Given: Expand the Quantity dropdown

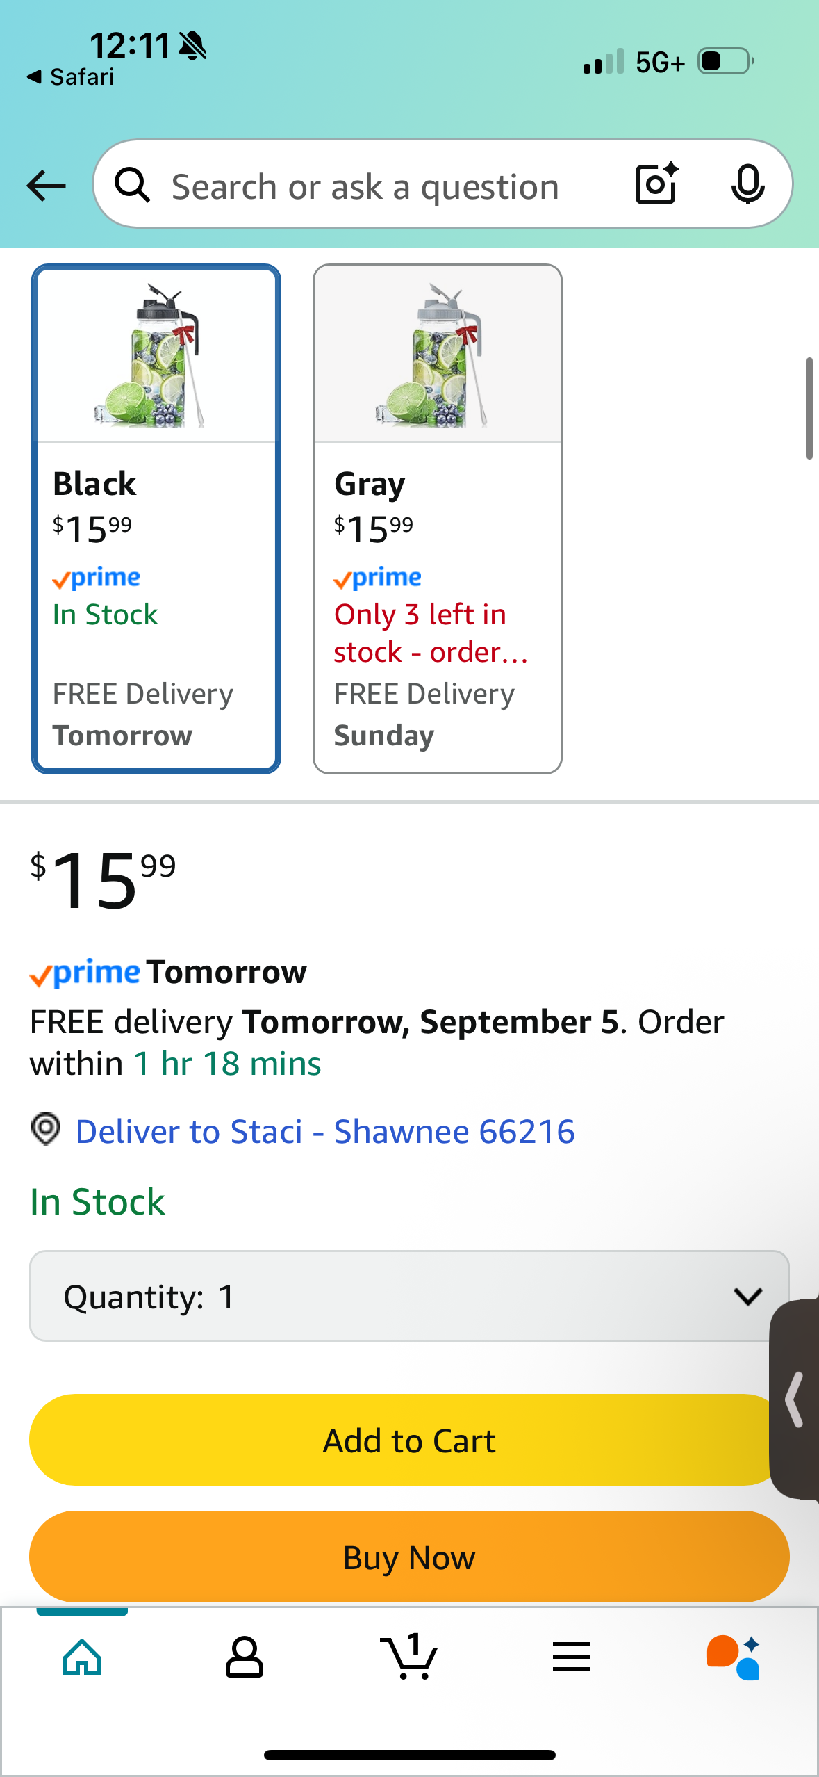Looking at the screenshot, I should pos(409,1296).
